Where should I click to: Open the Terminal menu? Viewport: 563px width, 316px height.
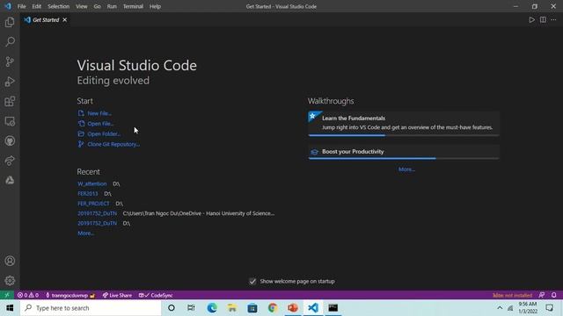(x=133, y=6)
